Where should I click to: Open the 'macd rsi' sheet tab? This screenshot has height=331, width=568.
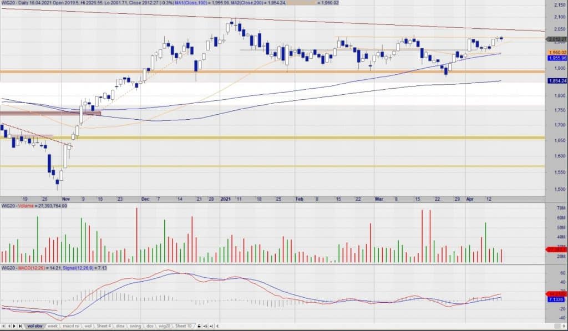point(70,326)
